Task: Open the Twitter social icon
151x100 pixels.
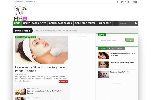Action: [x=122, y=2]
